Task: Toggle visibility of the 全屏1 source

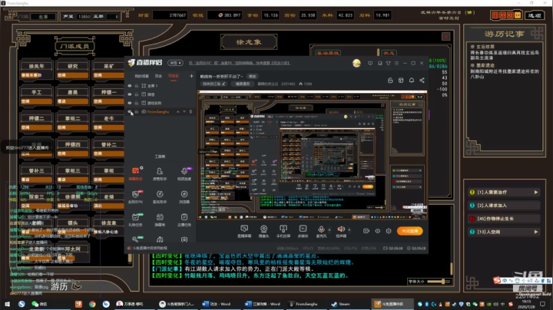Action: point(130,86)
